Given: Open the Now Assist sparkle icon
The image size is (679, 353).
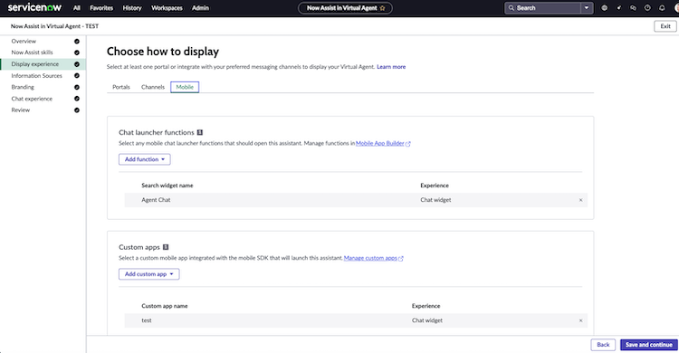Looking at the screenshot, I should (x=619, y=8).
